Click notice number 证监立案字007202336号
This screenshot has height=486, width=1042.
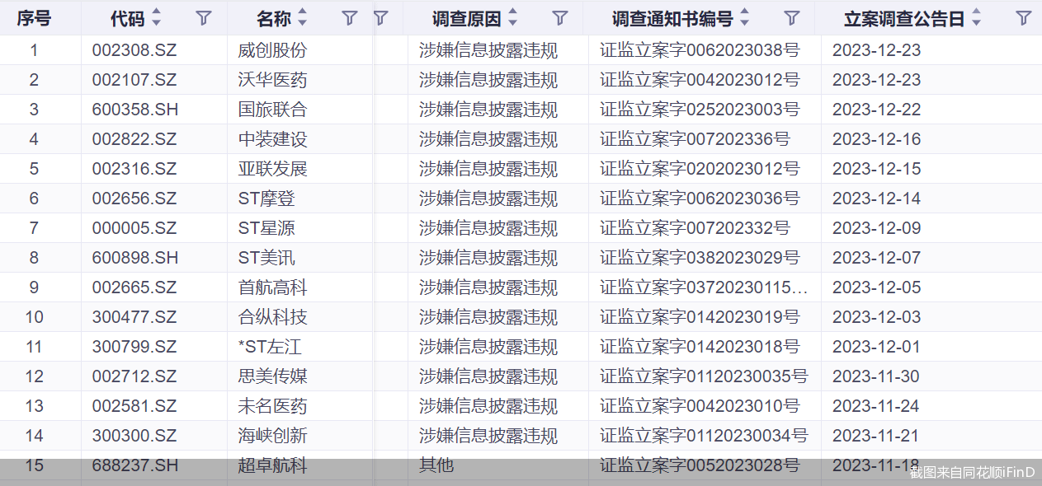(x=695, y=139)
